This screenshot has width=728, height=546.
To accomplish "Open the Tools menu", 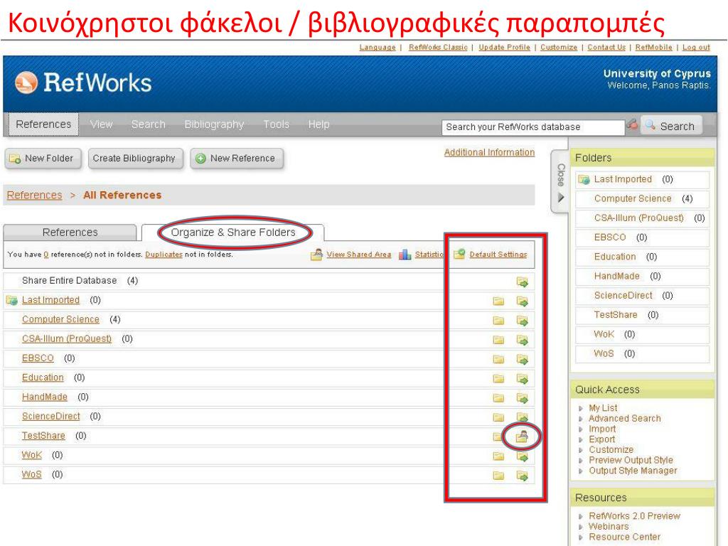I will point(276,124).
